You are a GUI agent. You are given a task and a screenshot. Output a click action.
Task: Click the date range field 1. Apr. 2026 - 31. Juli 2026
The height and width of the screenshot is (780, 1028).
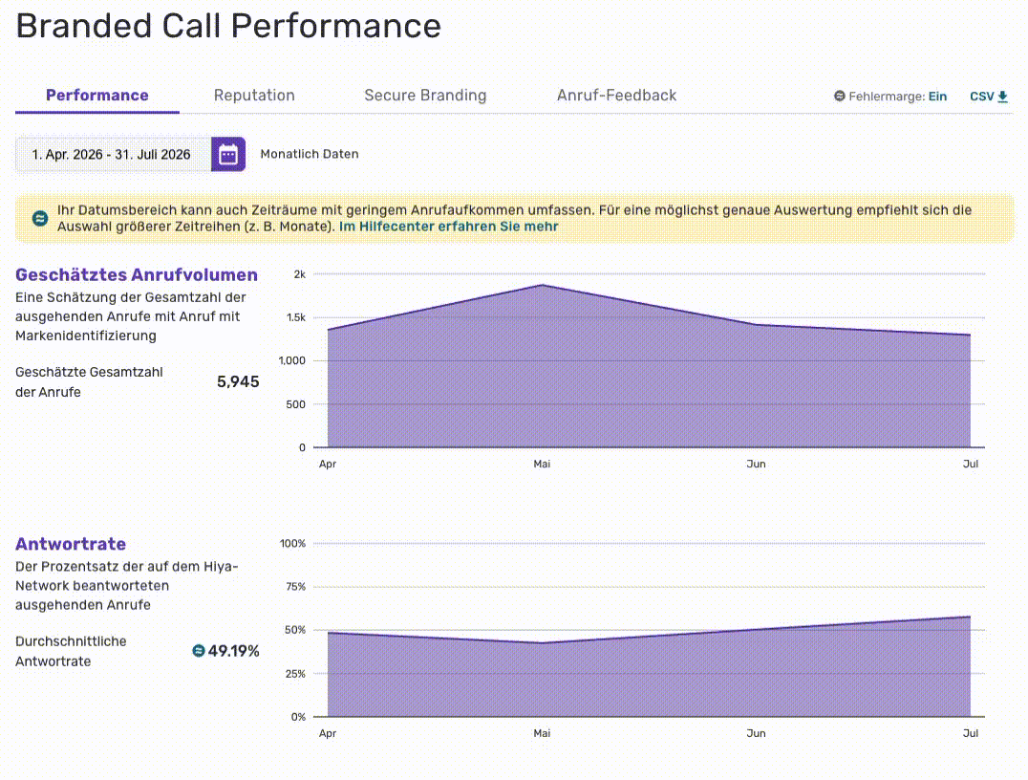pyautogui.click(x=113, y=154)
